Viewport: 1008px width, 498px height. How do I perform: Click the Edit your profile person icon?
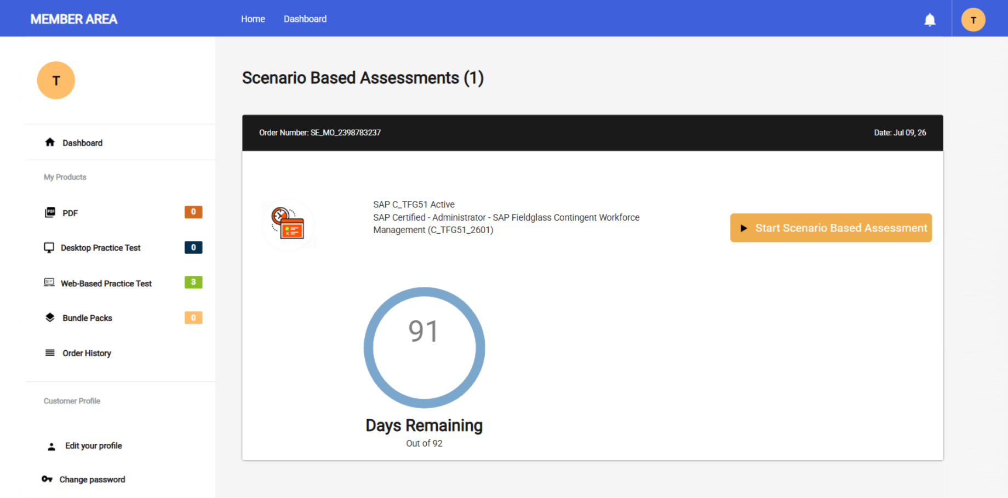(x=51, y=447)
